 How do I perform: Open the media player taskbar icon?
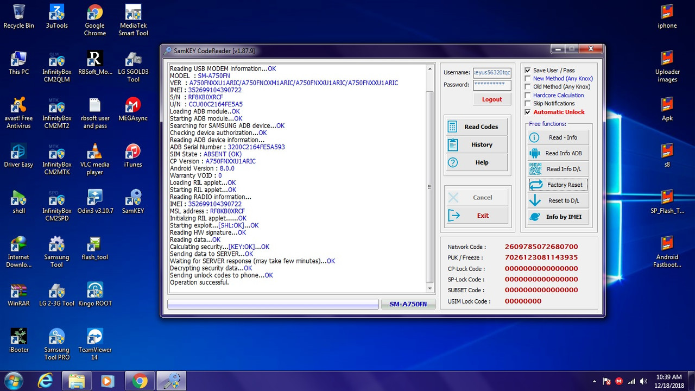[108, 381]
